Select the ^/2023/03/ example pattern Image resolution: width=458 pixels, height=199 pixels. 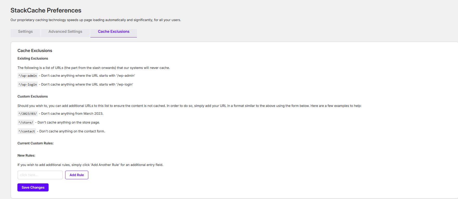(28, 114)
